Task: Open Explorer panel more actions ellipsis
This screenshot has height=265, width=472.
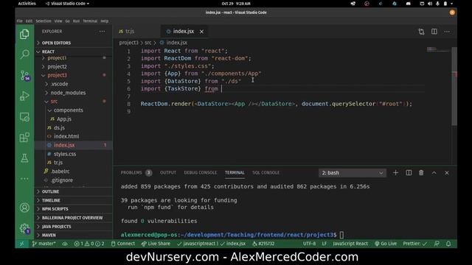Action: point(102,31)
